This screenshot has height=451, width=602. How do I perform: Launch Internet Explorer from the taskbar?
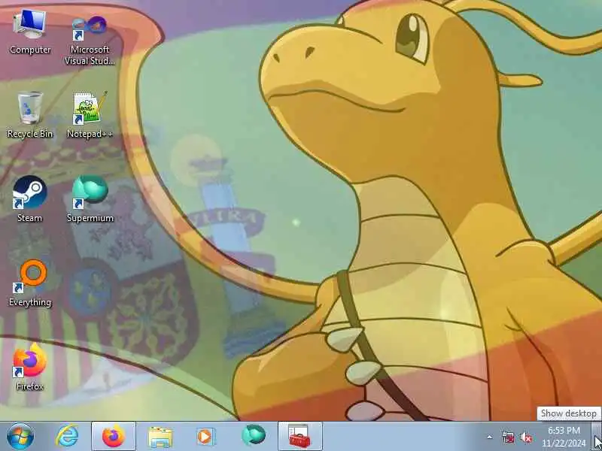point(67,436)
